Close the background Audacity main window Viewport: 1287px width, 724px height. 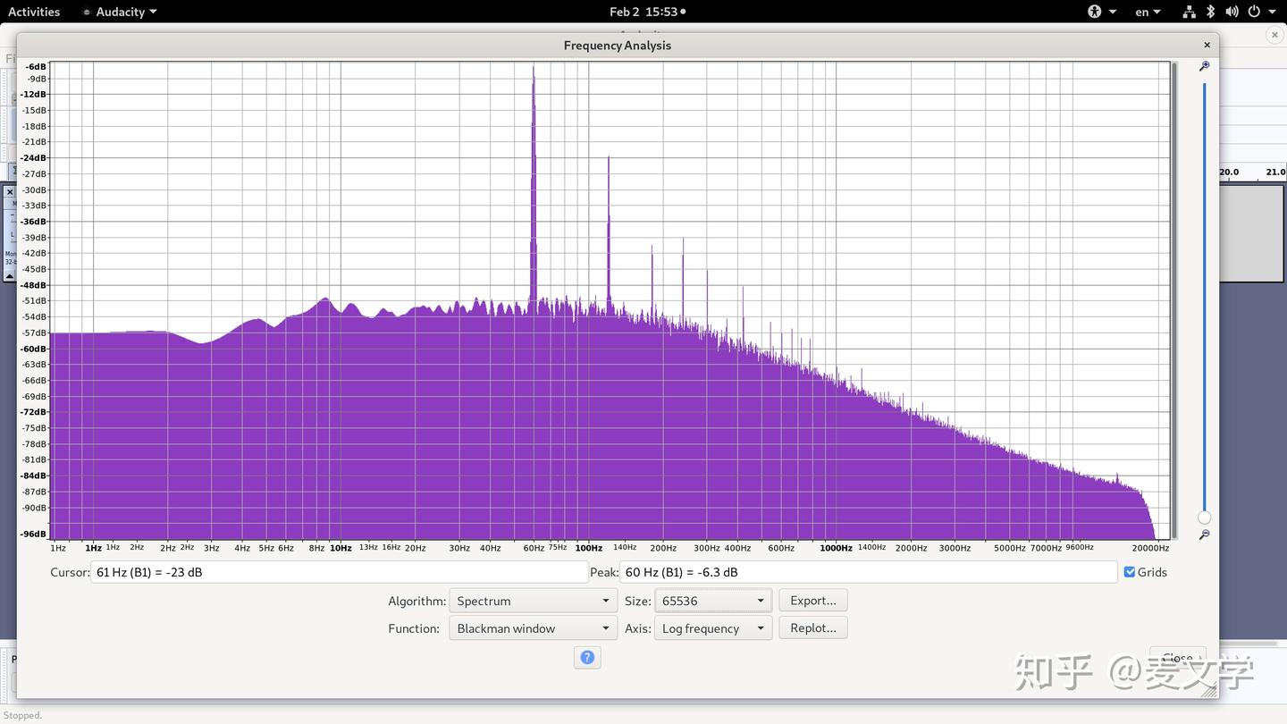1274,34
